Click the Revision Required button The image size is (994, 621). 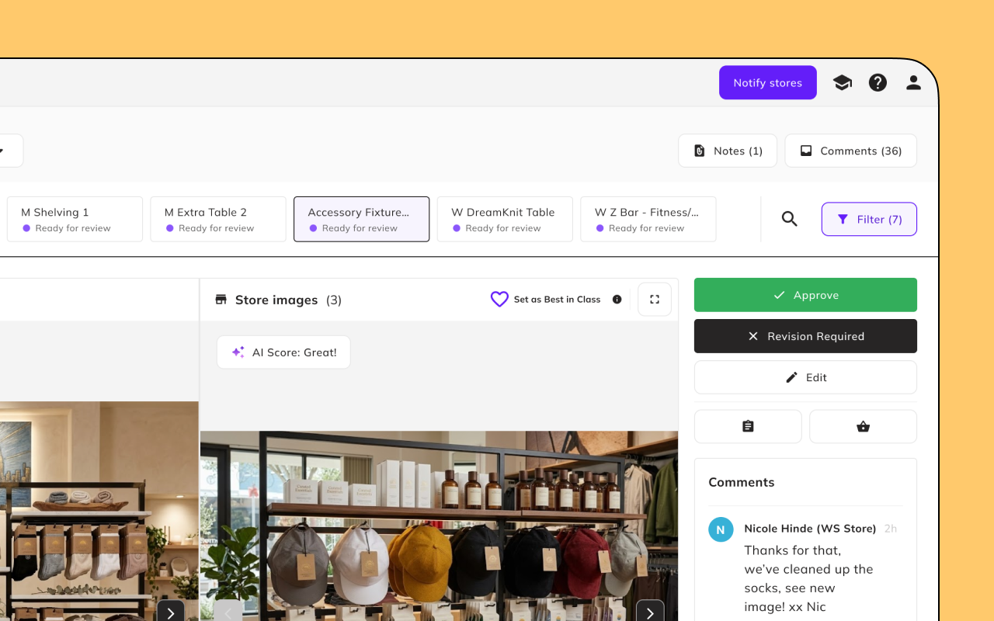click(805, 336)
